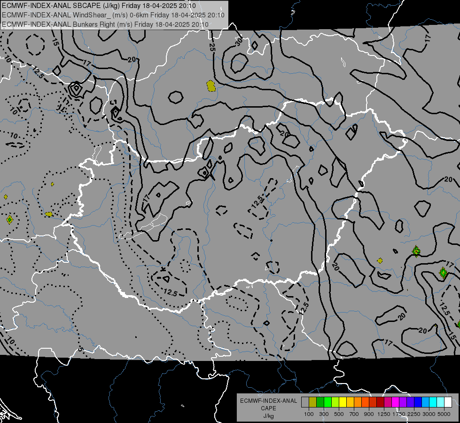The image size is (460, 423).
Task: Click the 5 dotted contour label
Action: [x=80, y=349]
